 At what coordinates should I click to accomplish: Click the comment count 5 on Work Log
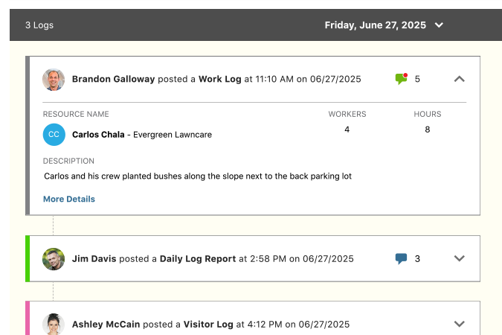point(417,79)
